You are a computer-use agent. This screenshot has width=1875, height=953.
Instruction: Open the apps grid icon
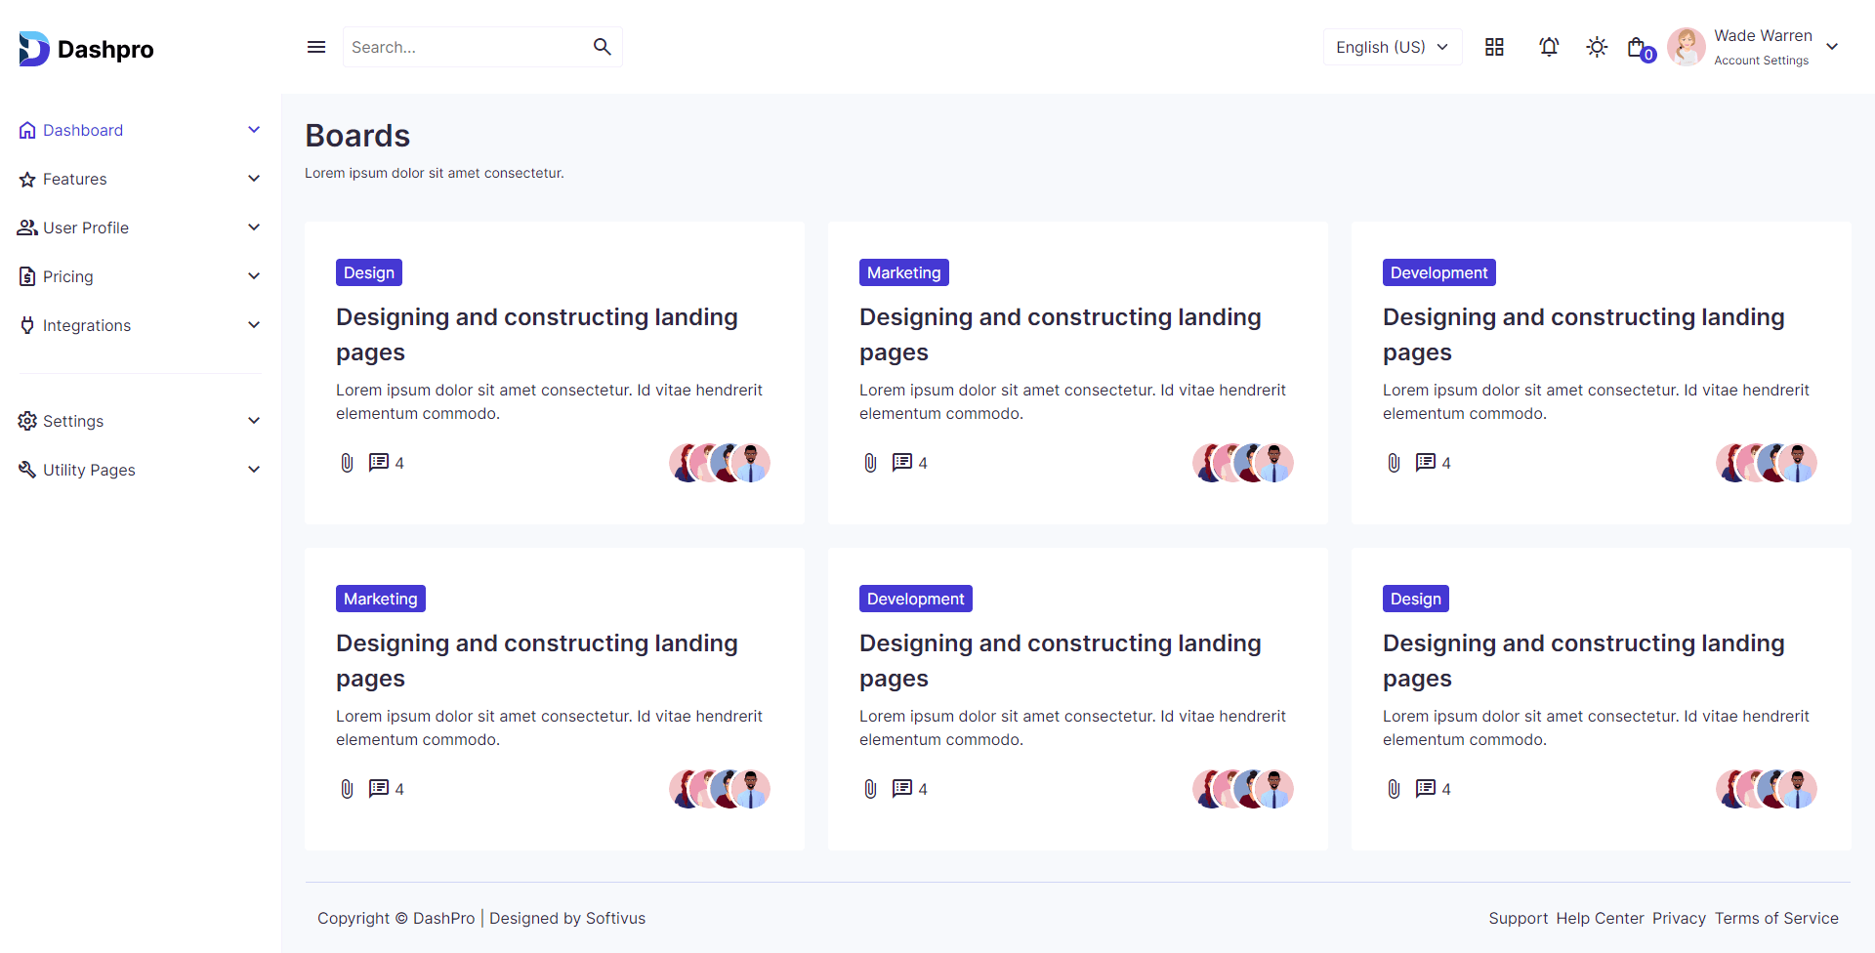1494,47
